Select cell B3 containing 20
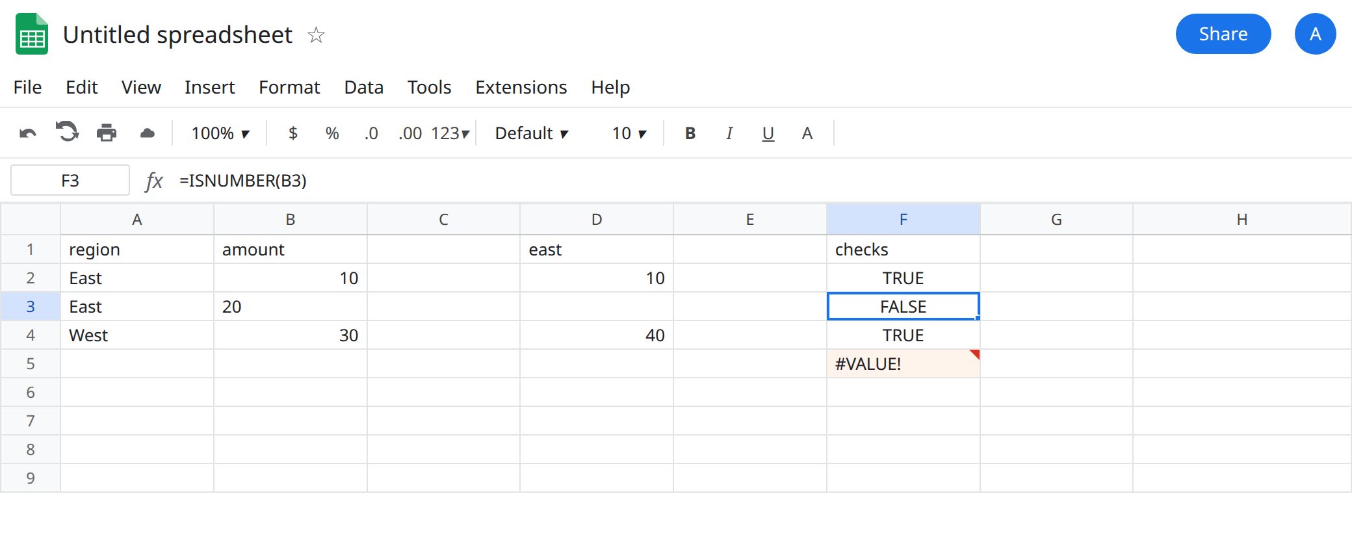Viewport: 1352px width, 559px height. pos(290,306)
